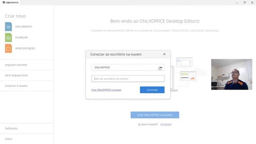The height and width of the screenshot is (144, 256).
Task: Open Conectar à nuvem sidebar item
Action: (x=27, y=86)
